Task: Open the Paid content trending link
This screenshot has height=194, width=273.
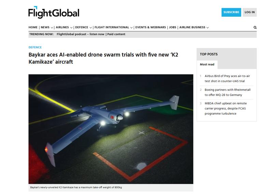Action: pyautogui.click(x=116, y=34)
